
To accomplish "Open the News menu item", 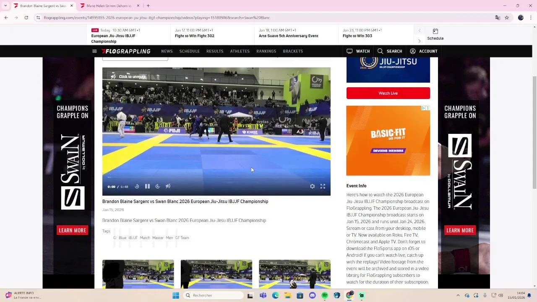I will pos(167,51).
